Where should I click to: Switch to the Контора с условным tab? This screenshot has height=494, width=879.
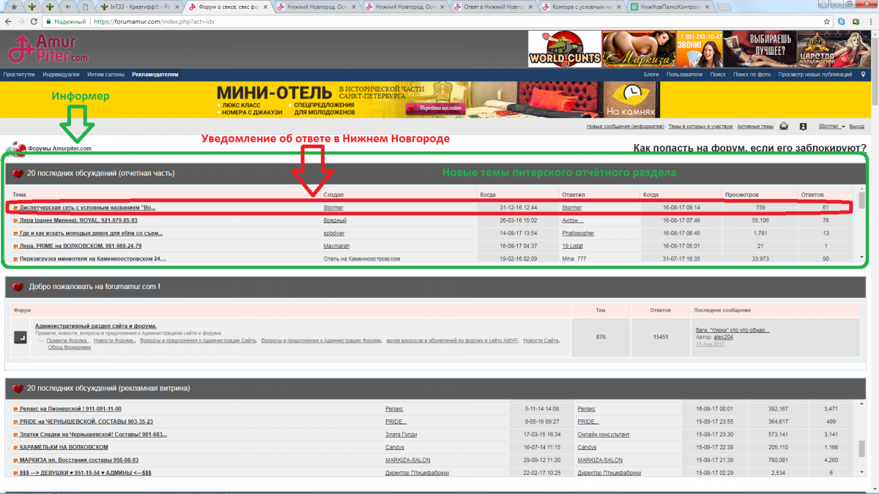(x=579, y=7)
